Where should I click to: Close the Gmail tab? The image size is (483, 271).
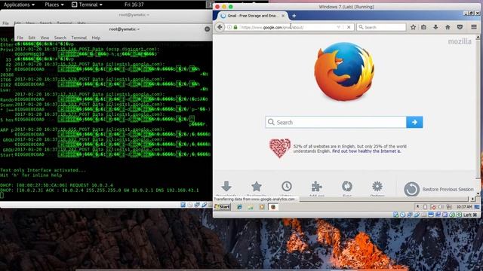tap(283, 16)
